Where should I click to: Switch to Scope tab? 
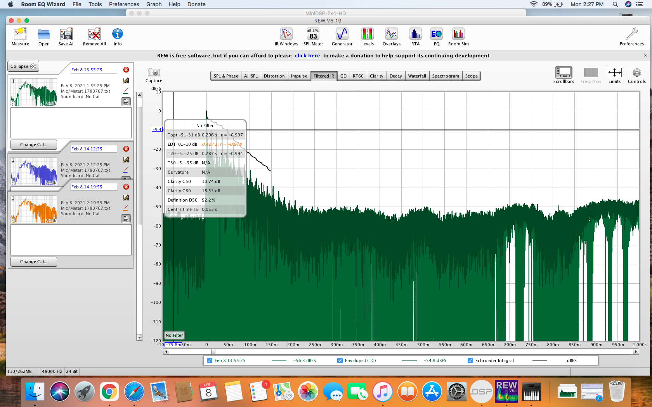472,76
